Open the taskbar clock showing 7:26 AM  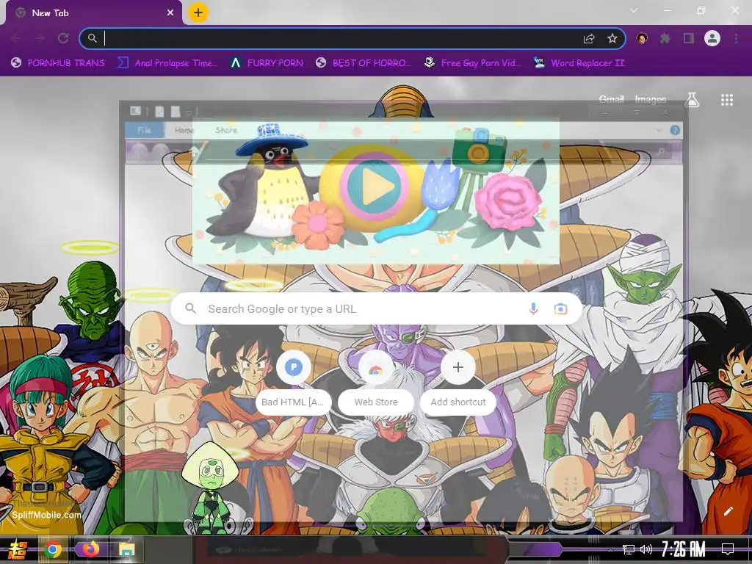(x=684, y=549)
